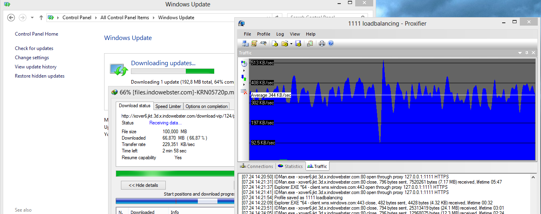Click the traffic clock interval icon
Screen dimensions: 541x214
[x=244, y=64]
